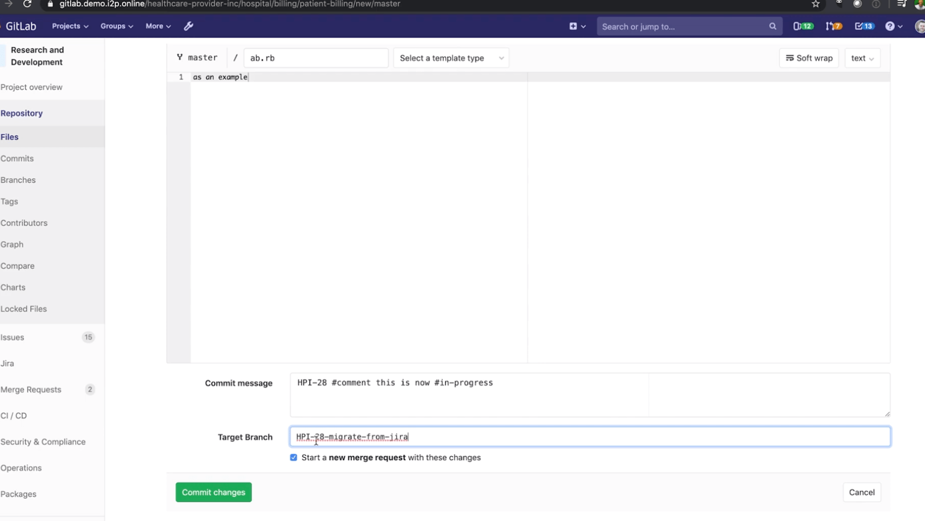Viewport: 925px width, 521px height.
Task: Click the Commit changes button
Action: tap(213, 492)
